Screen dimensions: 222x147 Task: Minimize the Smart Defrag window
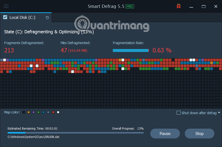click(191, 7)
